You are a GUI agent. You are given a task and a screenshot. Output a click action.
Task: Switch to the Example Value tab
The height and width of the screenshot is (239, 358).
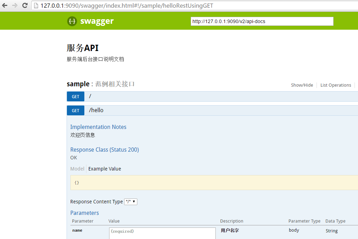pyautogui.click(x=105, y=169)
